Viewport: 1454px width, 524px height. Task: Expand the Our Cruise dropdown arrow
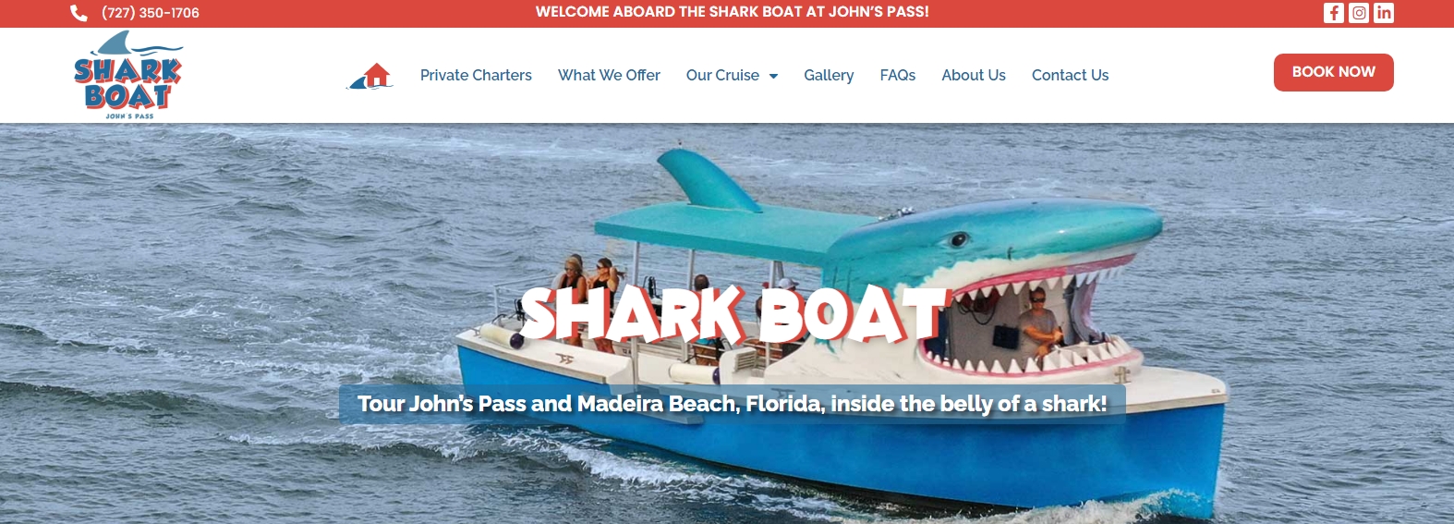coord(773,76)
